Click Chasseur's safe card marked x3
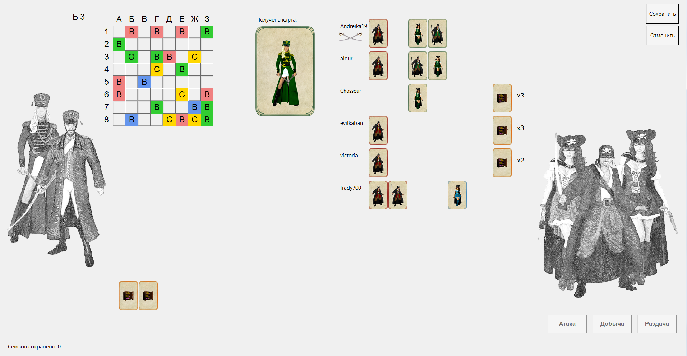Viewport: 687px width, 356px height. coord(502,98)
